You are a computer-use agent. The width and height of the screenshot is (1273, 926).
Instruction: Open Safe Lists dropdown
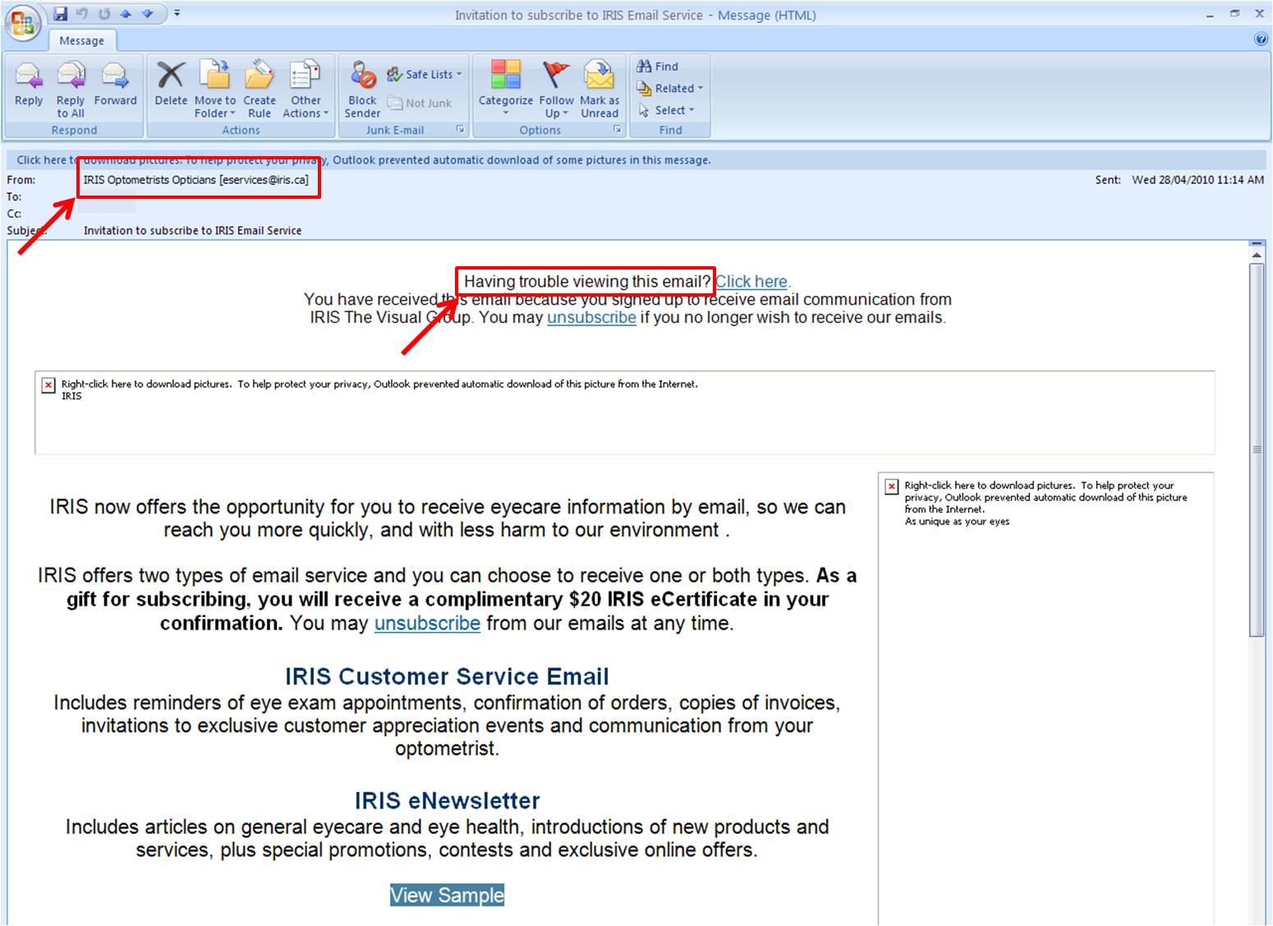[x=425, y=74]
